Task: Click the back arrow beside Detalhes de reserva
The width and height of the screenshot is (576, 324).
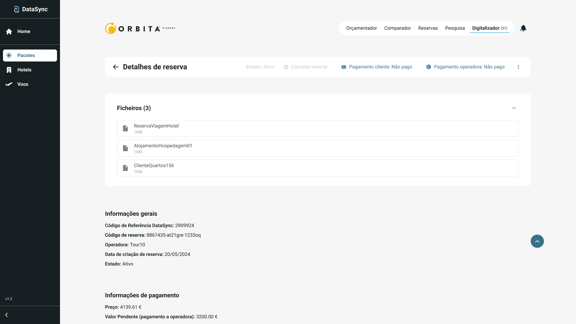Action: (x=116, y=67)
